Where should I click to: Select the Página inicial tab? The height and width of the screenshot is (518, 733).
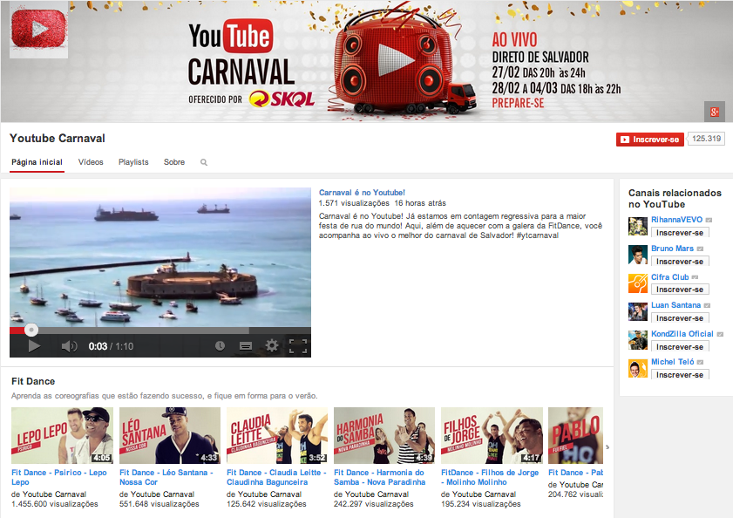(x=37, y=162)
